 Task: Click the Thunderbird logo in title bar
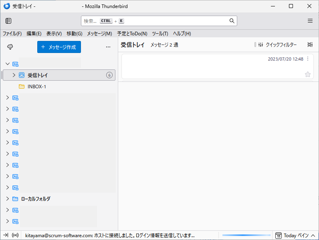(x=7, y=6)
